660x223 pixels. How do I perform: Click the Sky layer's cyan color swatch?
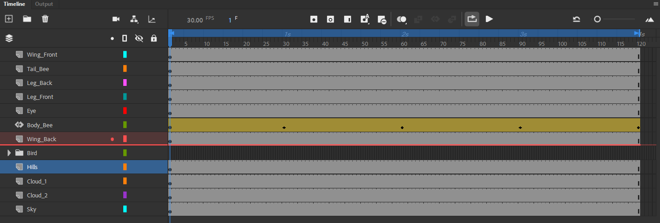pos(125,209)
